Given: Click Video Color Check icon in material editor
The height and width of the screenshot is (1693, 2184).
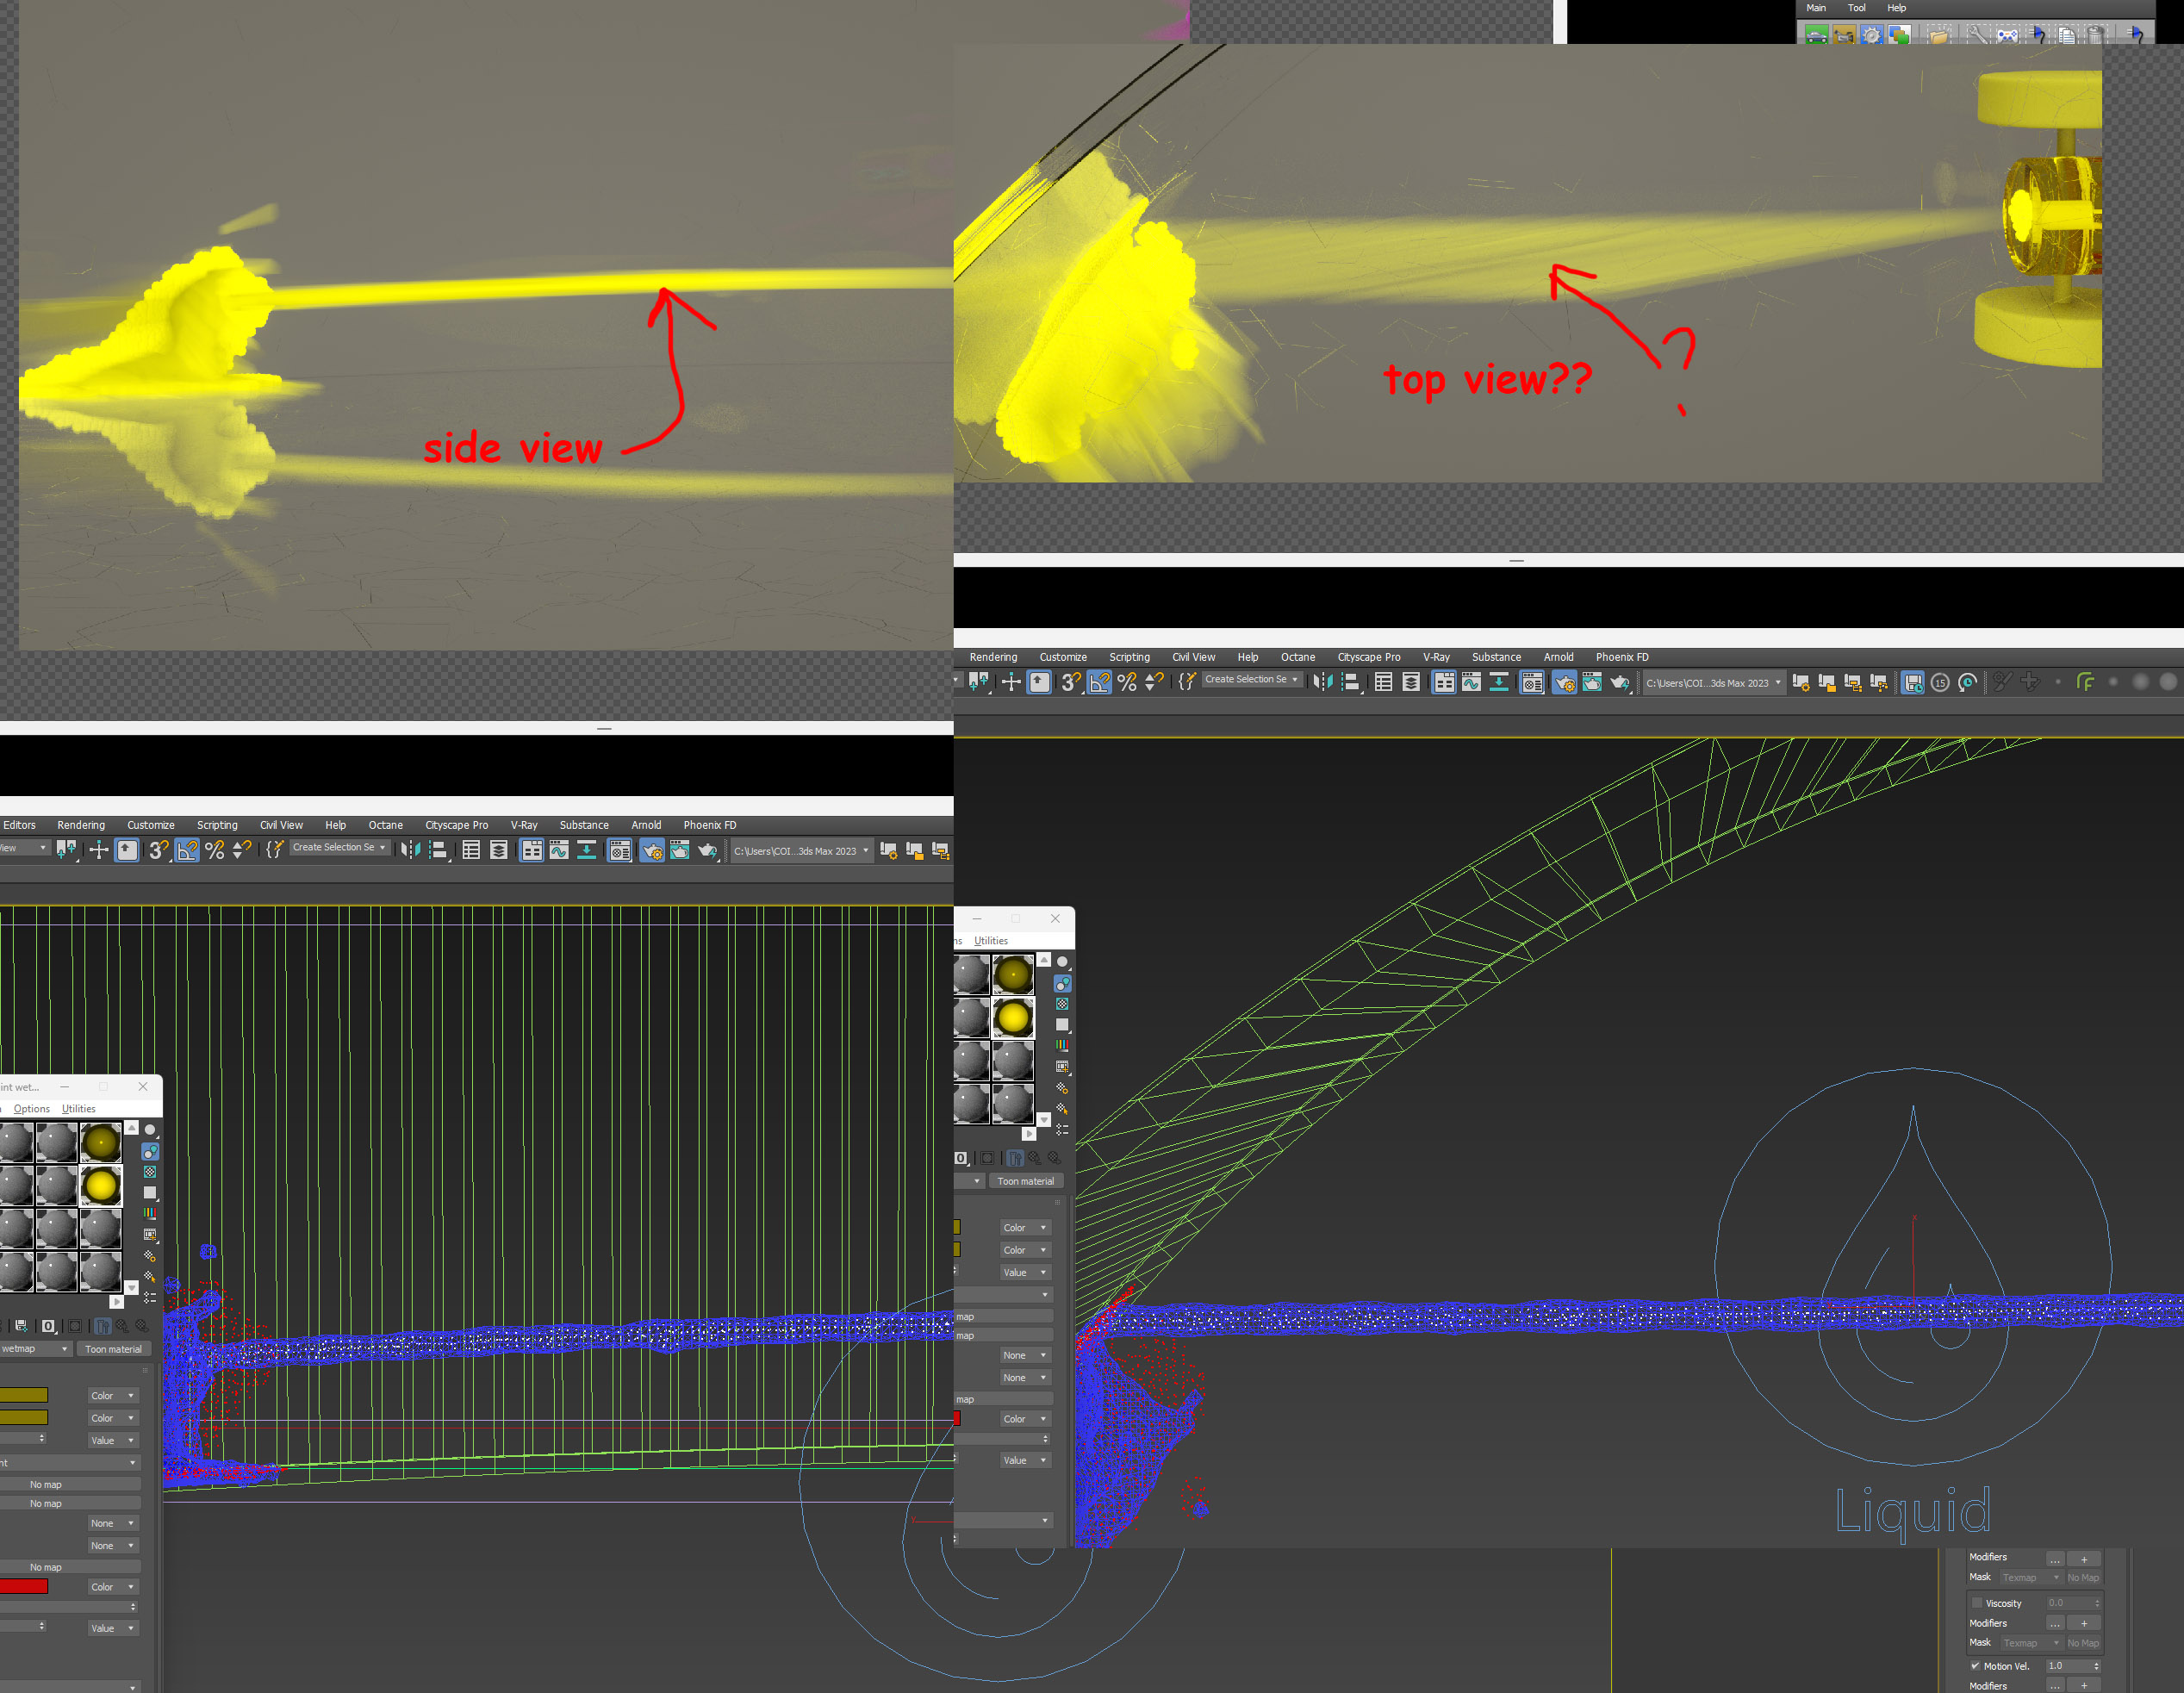Looking at the screenshot, I should [x=150, y=1213].
